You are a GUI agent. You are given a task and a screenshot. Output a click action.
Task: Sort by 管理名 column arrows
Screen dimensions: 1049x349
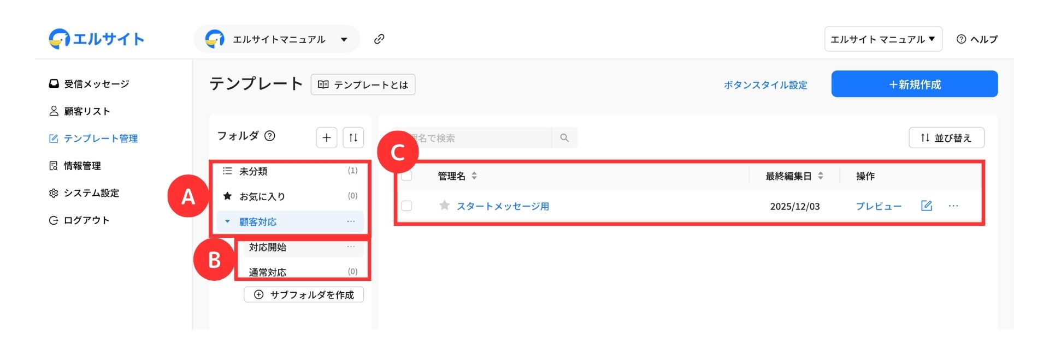474,176
